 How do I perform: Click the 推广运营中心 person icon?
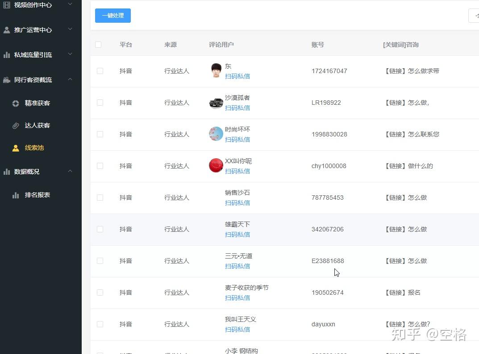(x=6, y=30)
